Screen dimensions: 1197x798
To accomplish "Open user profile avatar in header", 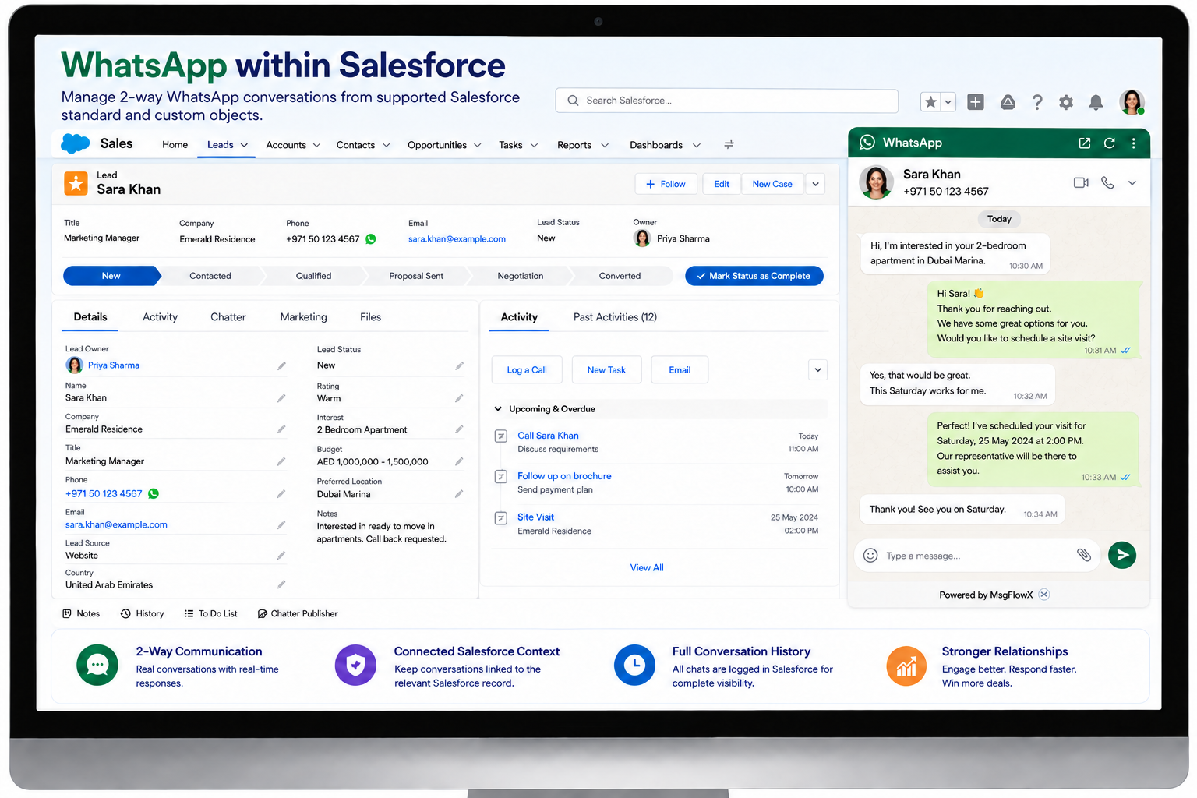I will pyautogui.click(x=1132, y=102).
